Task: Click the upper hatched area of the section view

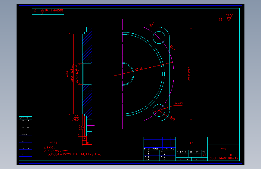Action: pyautogui.click(x=88, y=46)
